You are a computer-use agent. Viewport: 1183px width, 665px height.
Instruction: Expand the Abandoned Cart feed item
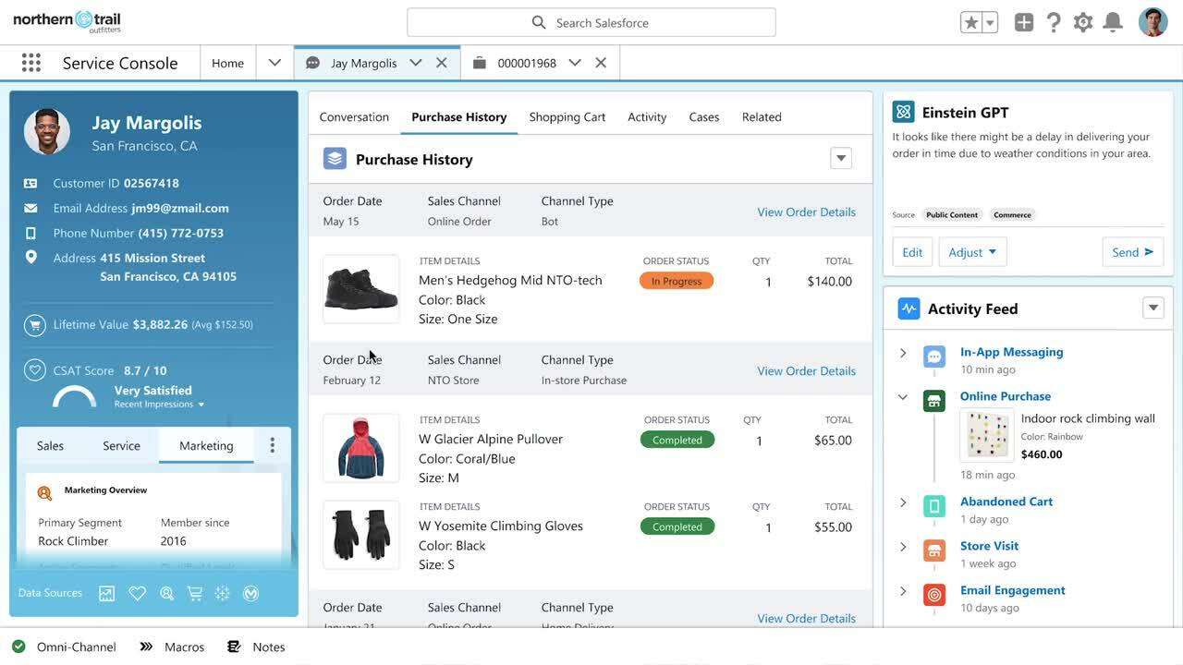click(903, 502)
